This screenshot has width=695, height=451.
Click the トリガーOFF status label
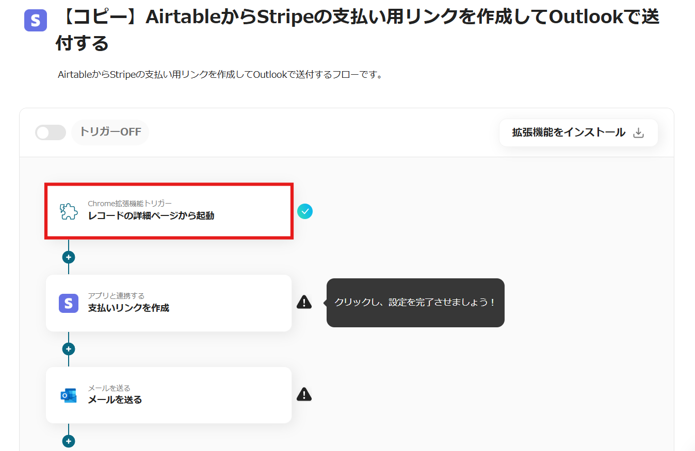point(110,132)
